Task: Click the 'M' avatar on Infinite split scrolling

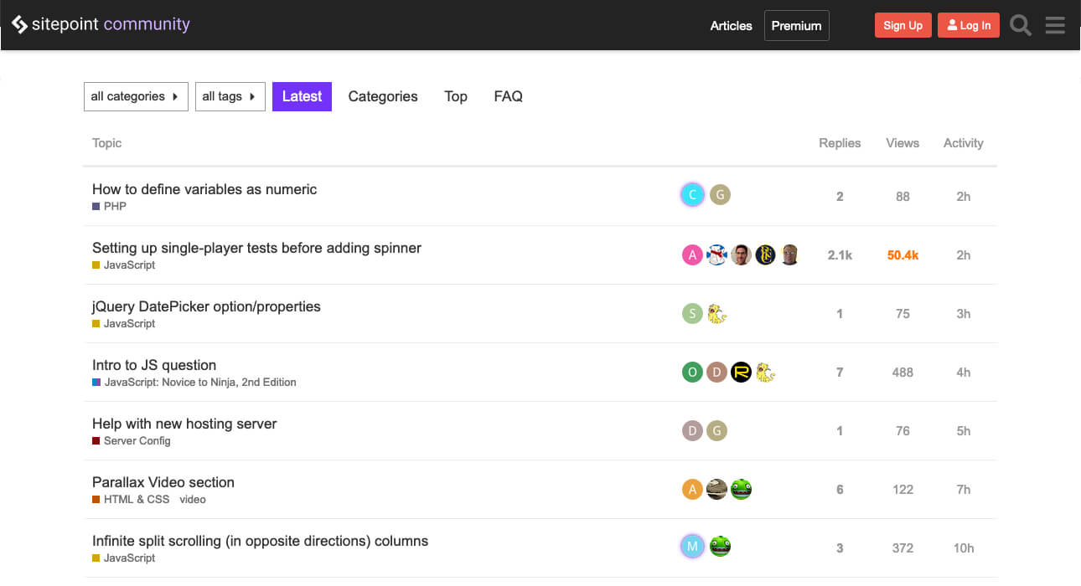Action: pyautogui.click(x=692, y=547)
